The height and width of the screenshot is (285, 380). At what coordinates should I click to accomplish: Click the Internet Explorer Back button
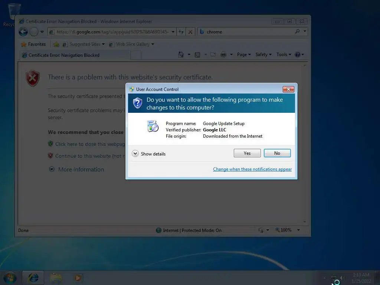(23, 32)
